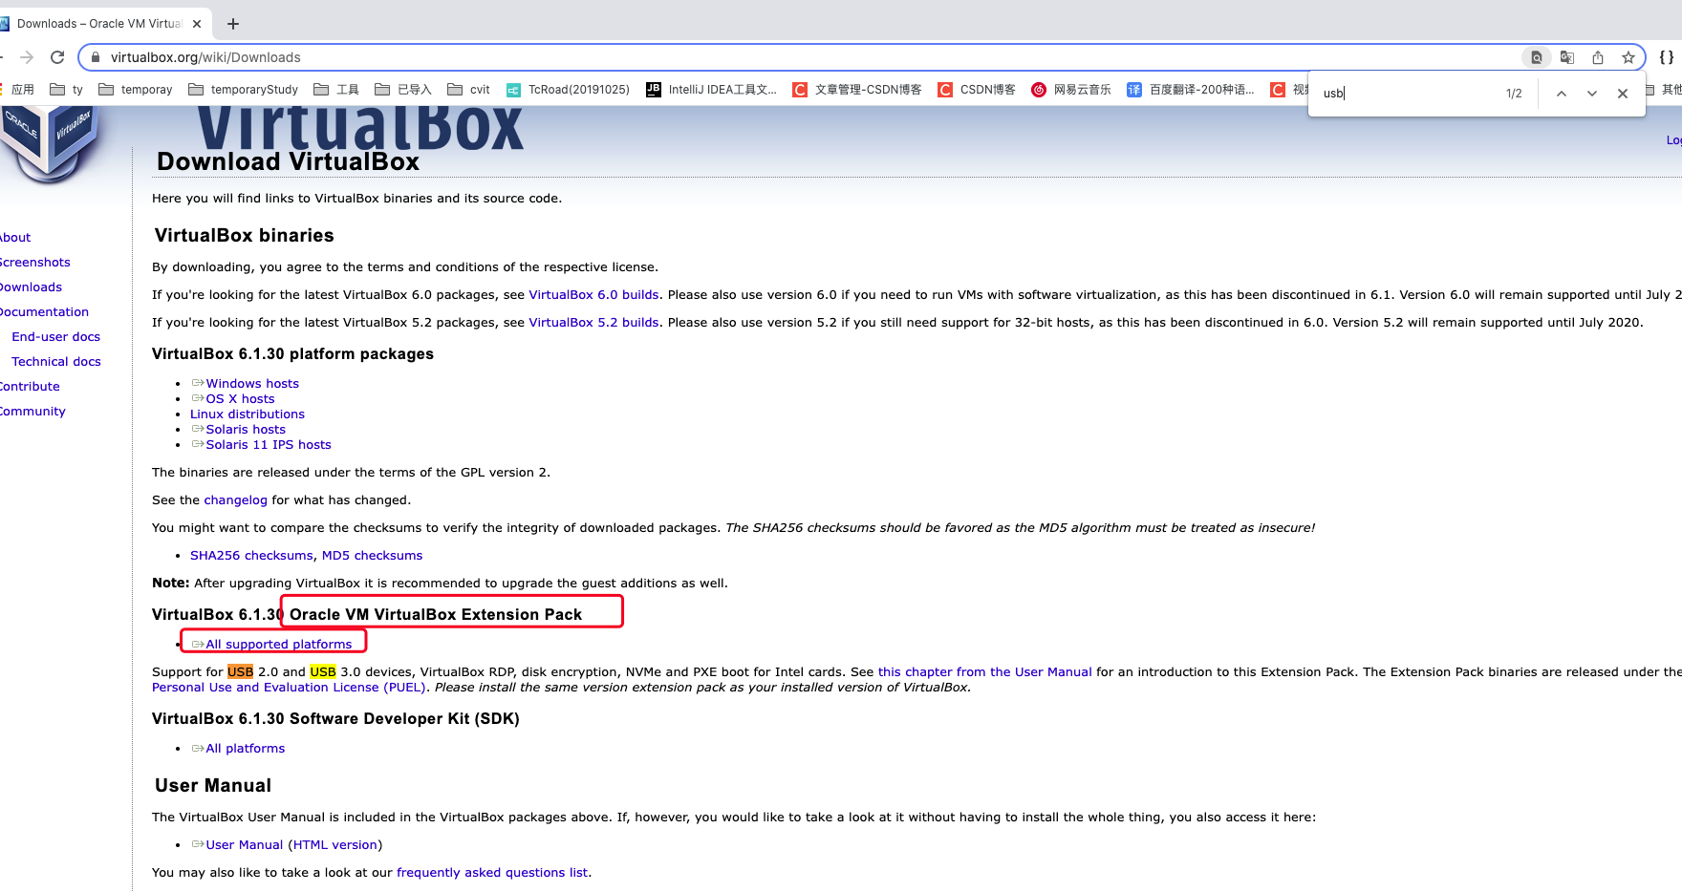Image resolution: width=1682 pixels, height=892 pixels.
Task: Go to the next find match
Action: (1592, 94)
